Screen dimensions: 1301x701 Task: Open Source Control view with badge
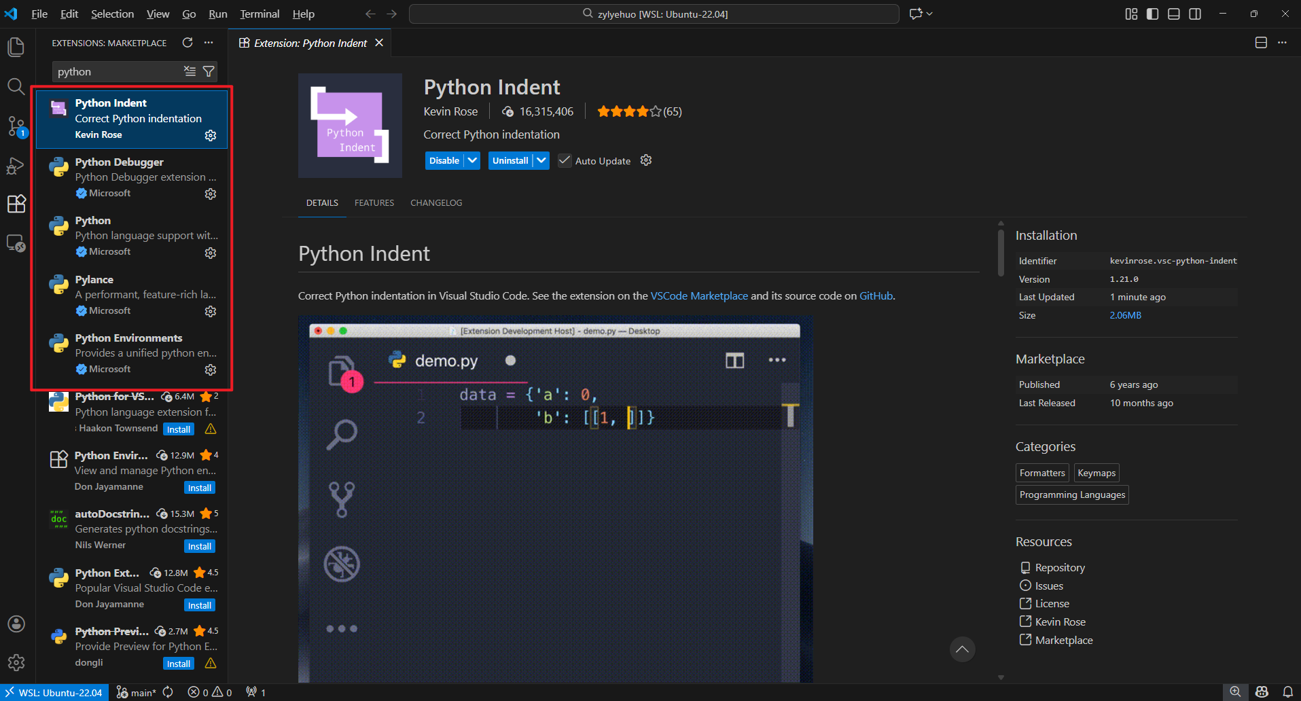tap(16, 126)
